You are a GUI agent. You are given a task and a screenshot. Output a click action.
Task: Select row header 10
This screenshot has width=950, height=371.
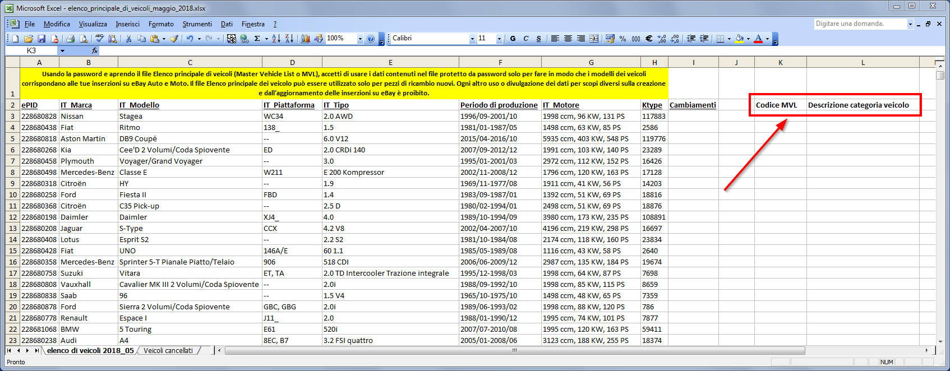[x=13, y=194]
